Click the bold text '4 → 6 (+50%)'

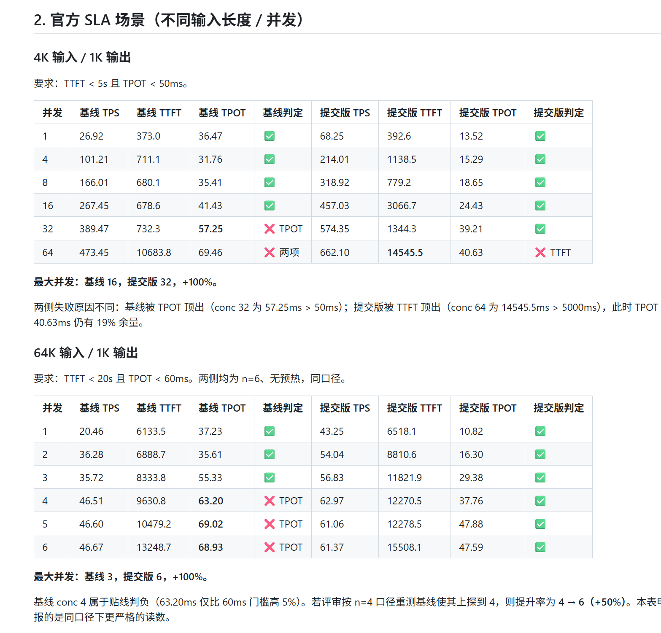coord(592,602)
